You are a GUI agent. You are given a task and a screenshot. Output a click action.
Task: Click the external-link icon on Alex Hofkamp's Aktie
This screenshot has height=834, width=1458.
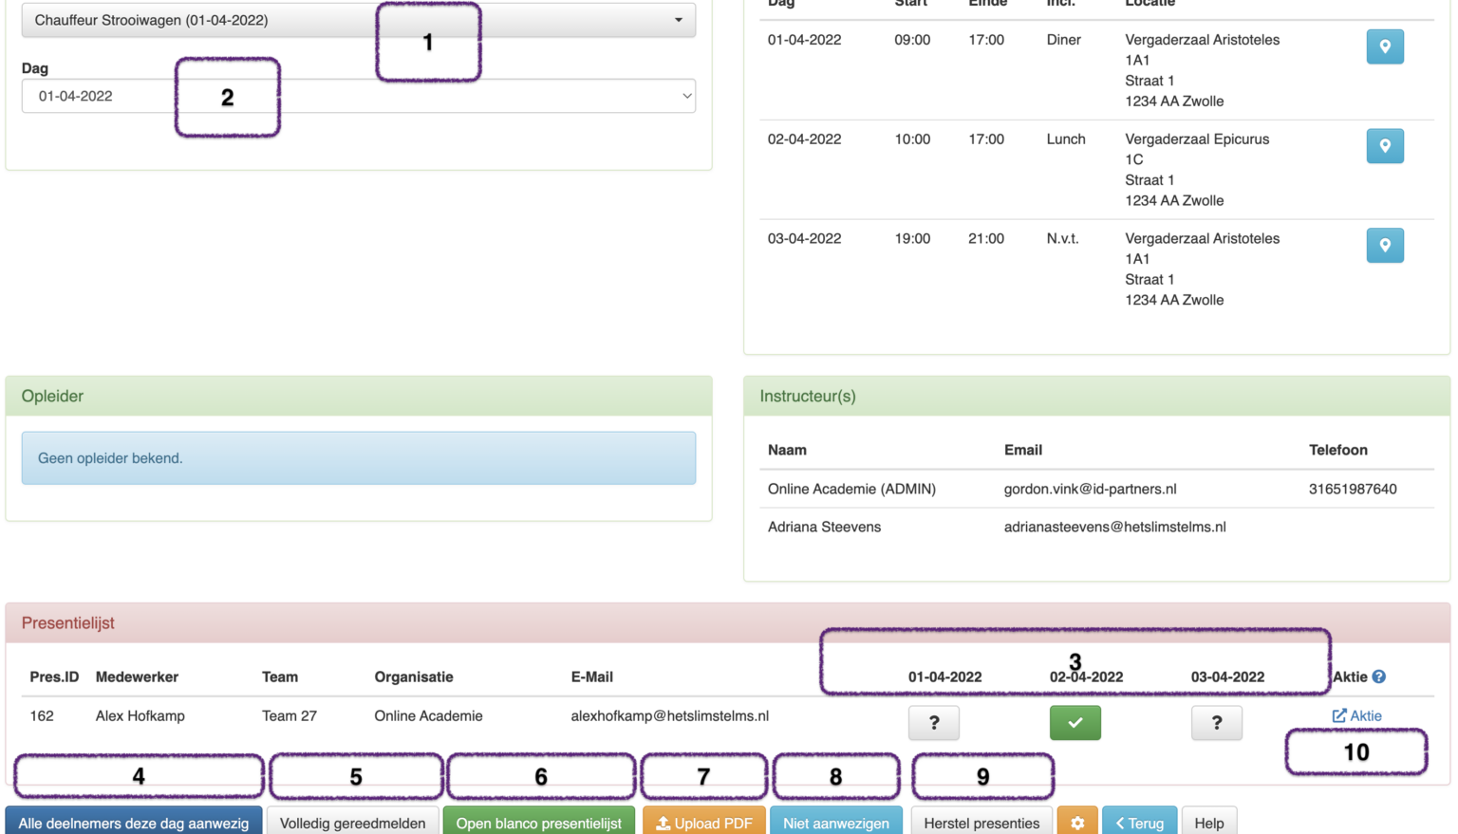click(x=1340, y=715)
